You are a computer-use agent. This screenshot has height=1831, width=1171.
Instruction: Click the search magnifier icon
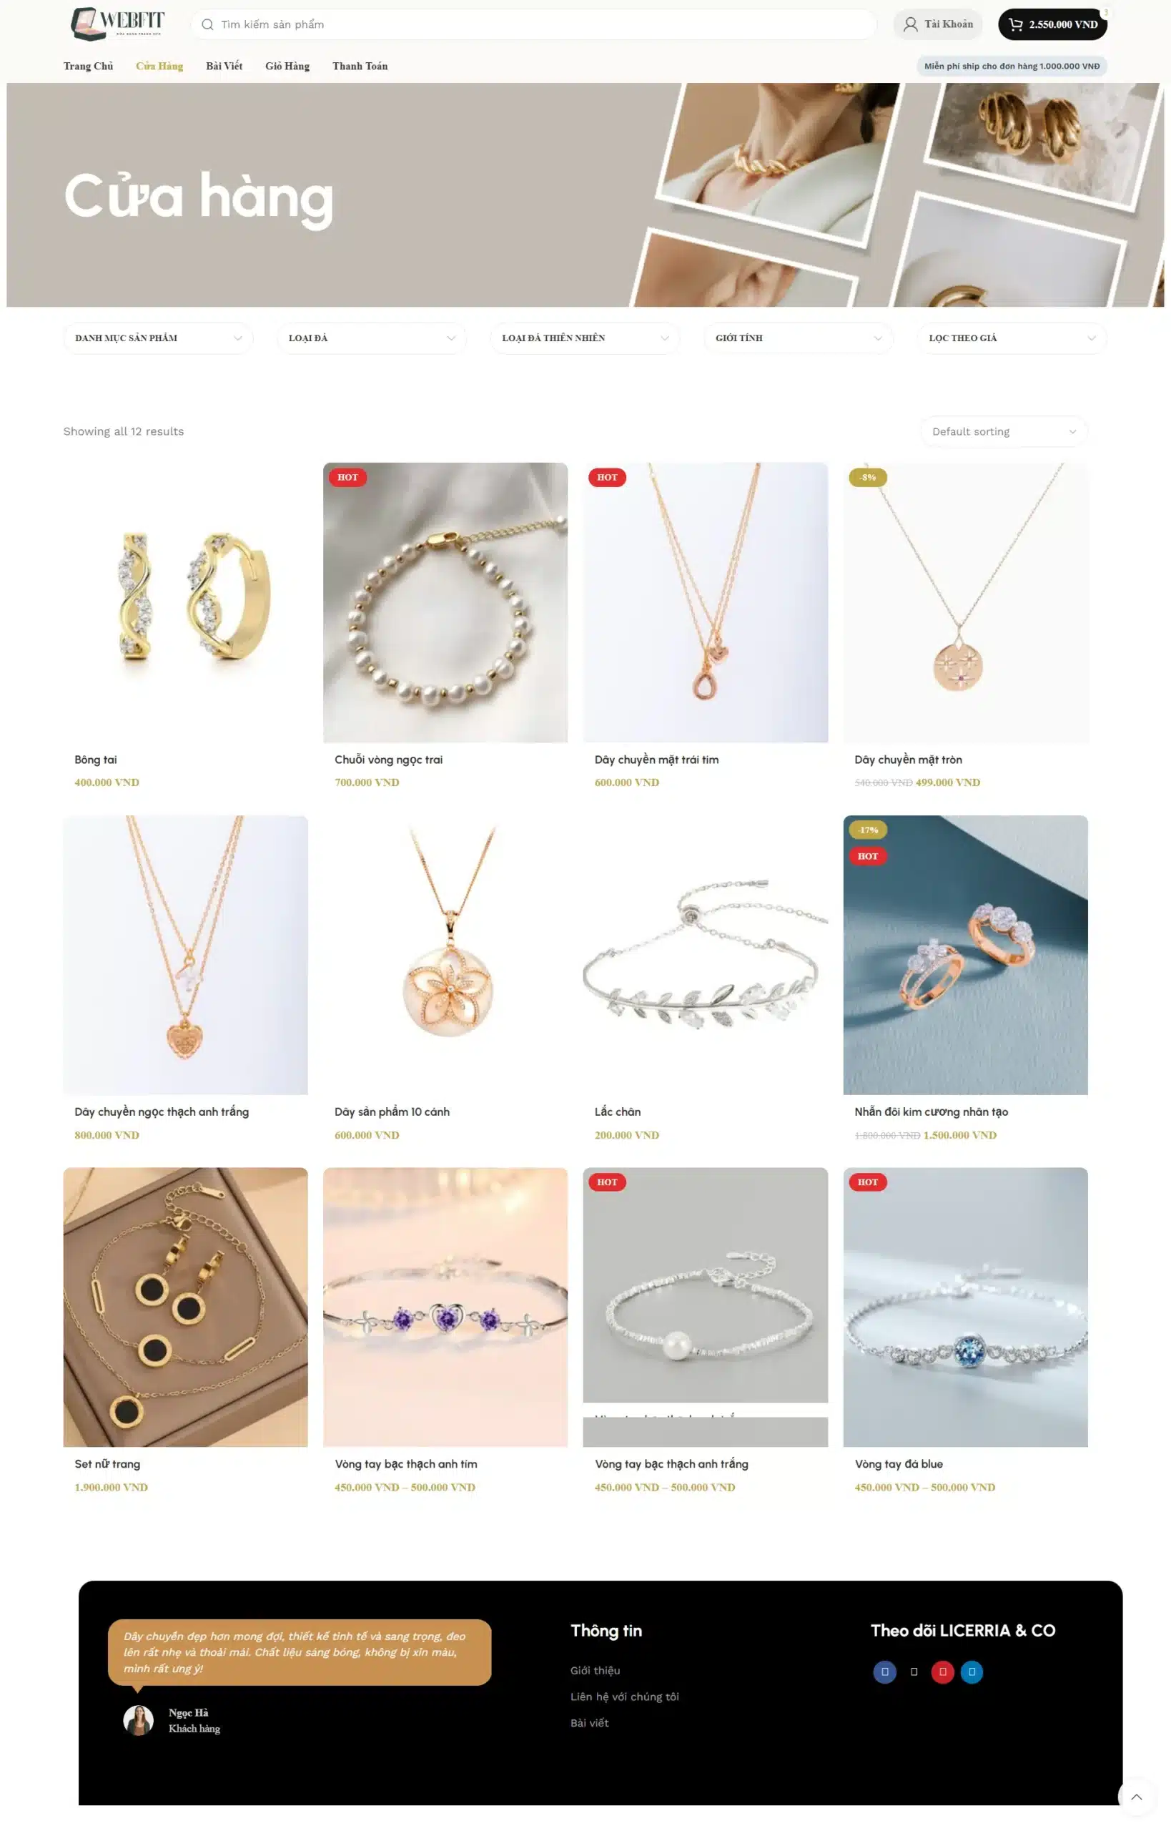point(207,24)
